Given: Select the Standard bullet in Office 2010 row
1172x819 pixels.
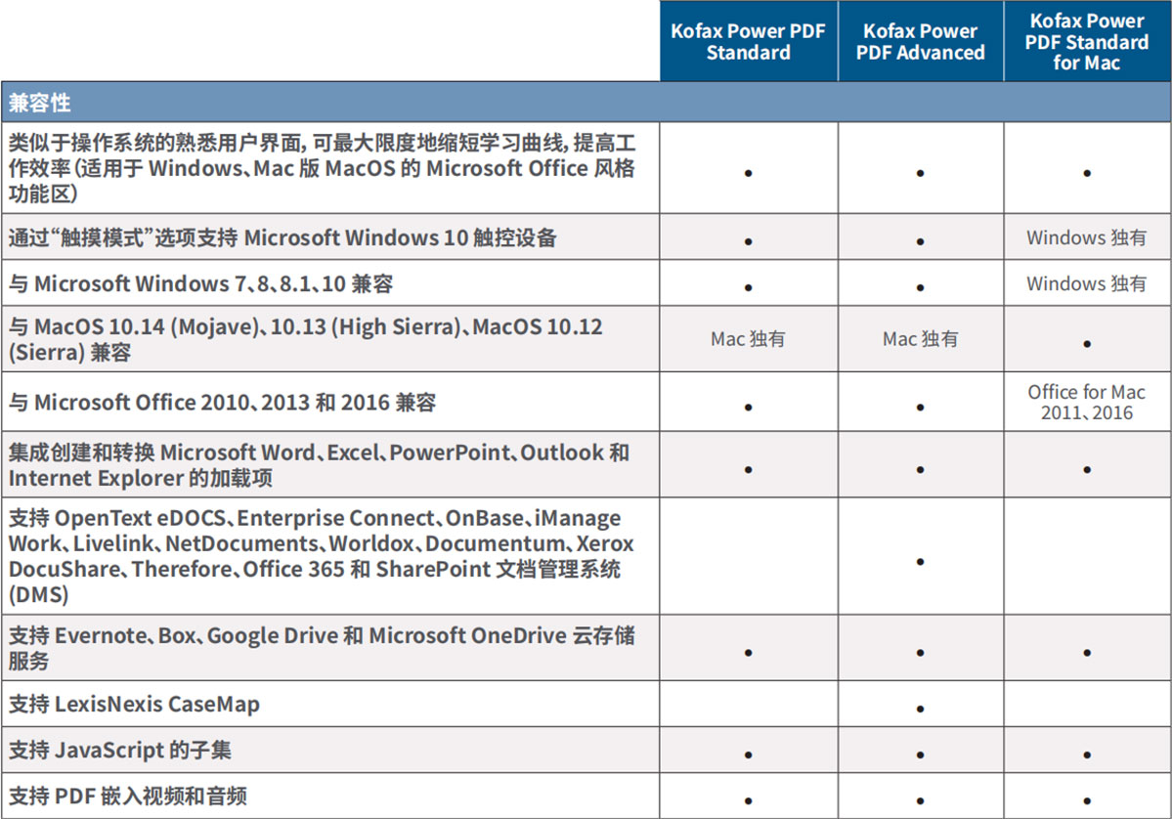Looking at the screenshot, I should (x=748, y=408).
